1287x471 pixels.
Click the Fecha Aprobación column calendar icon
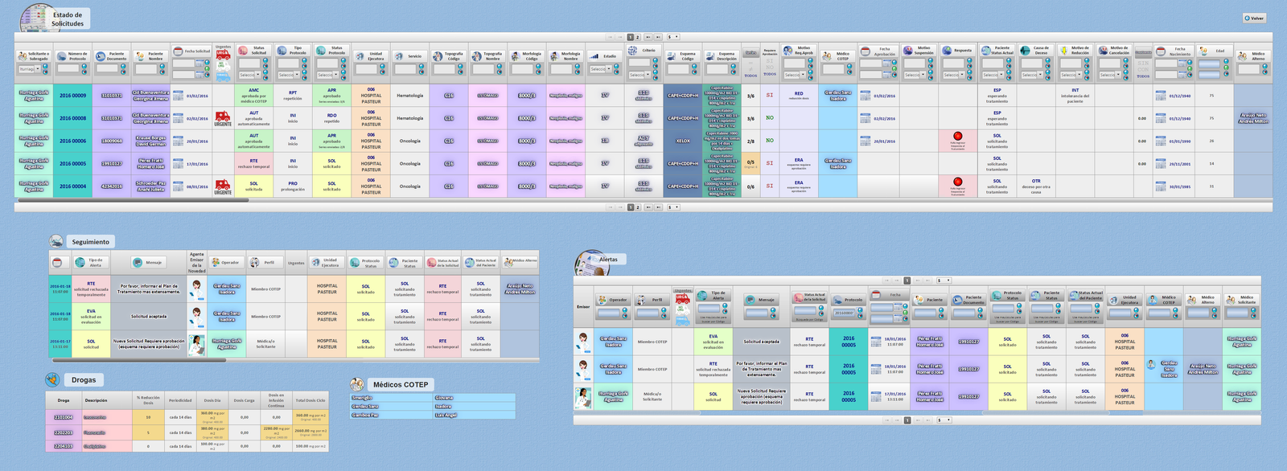[x=866, y=51]
